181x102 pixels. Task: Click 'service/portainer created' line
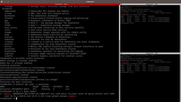point(14,75)
